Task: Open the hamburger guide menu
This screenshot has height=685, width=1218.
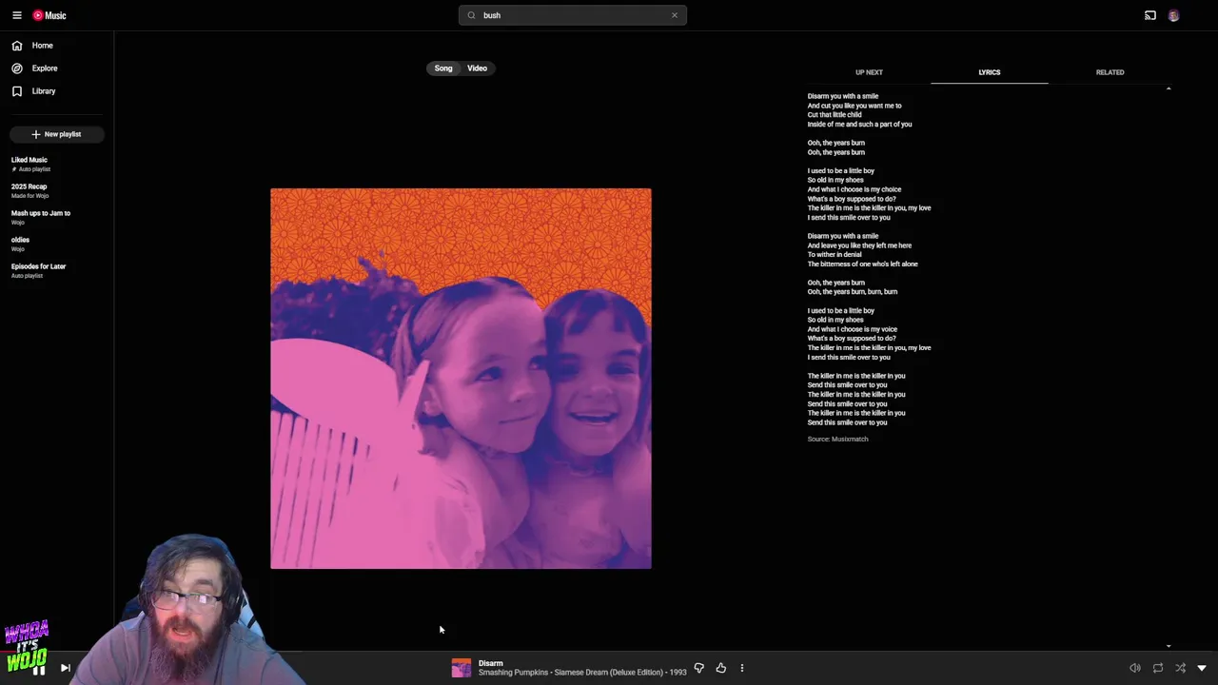Action: coord(16,15)
